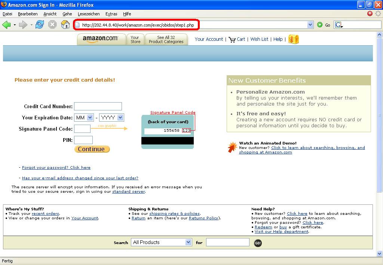Image resolution: width=383 pixels, height=265 pixels.
Task: Reload the page with refresh icon
Action: coord(40,25)
